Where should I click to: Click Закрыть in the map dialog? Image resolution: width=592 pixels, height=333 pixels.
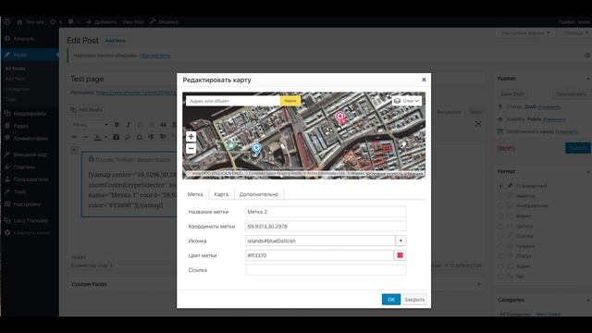pyautogui.click(x=414, y=300)
